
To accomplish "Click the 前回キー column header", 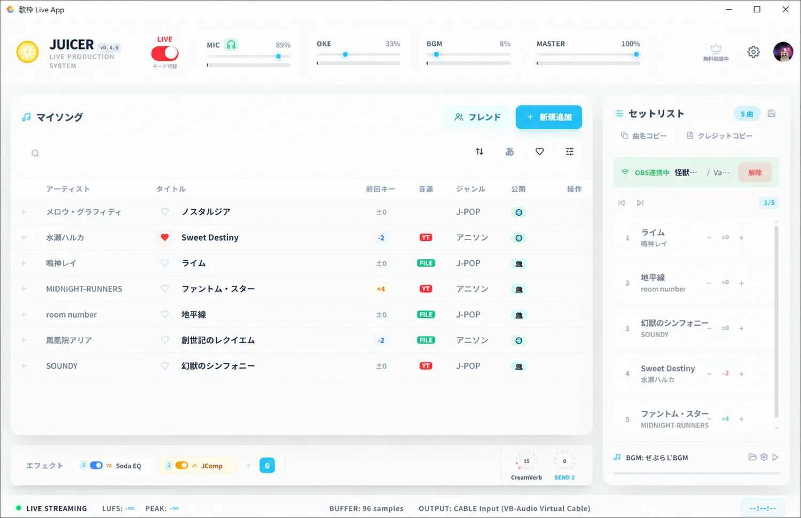I will click(x=381, y=189).
